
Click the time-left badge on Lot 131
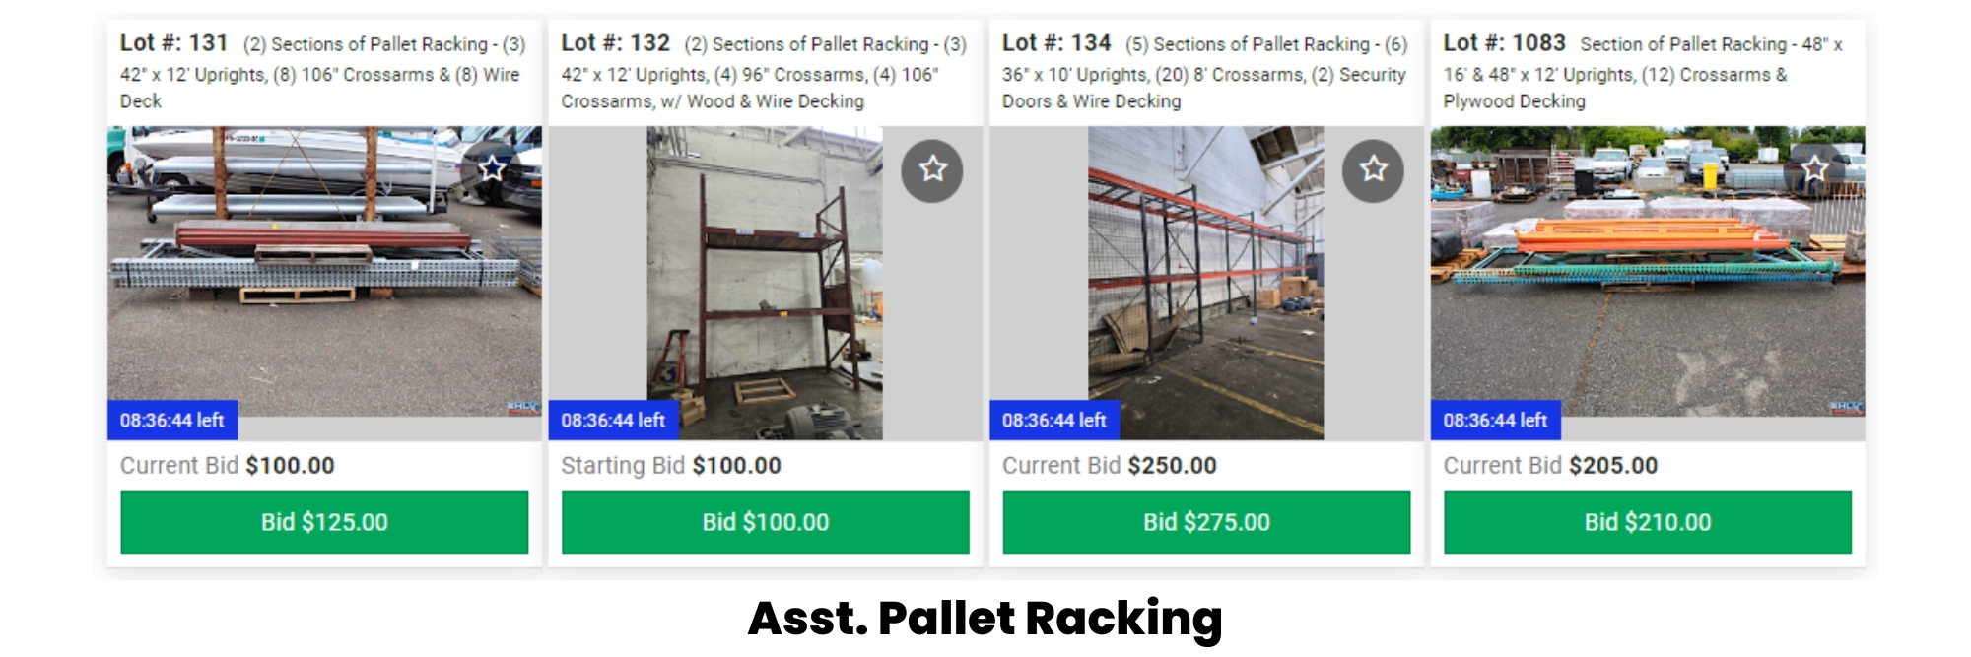(x=172, y=421)
